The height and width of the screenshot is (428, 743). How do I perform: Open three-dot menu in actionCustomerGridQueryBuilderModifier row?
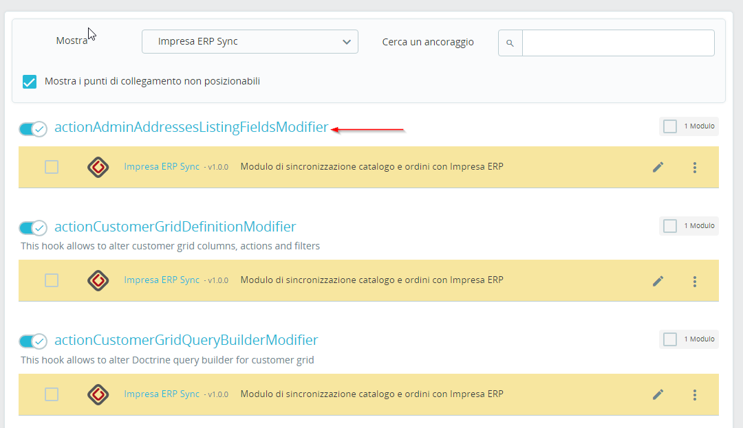[695, 395]
